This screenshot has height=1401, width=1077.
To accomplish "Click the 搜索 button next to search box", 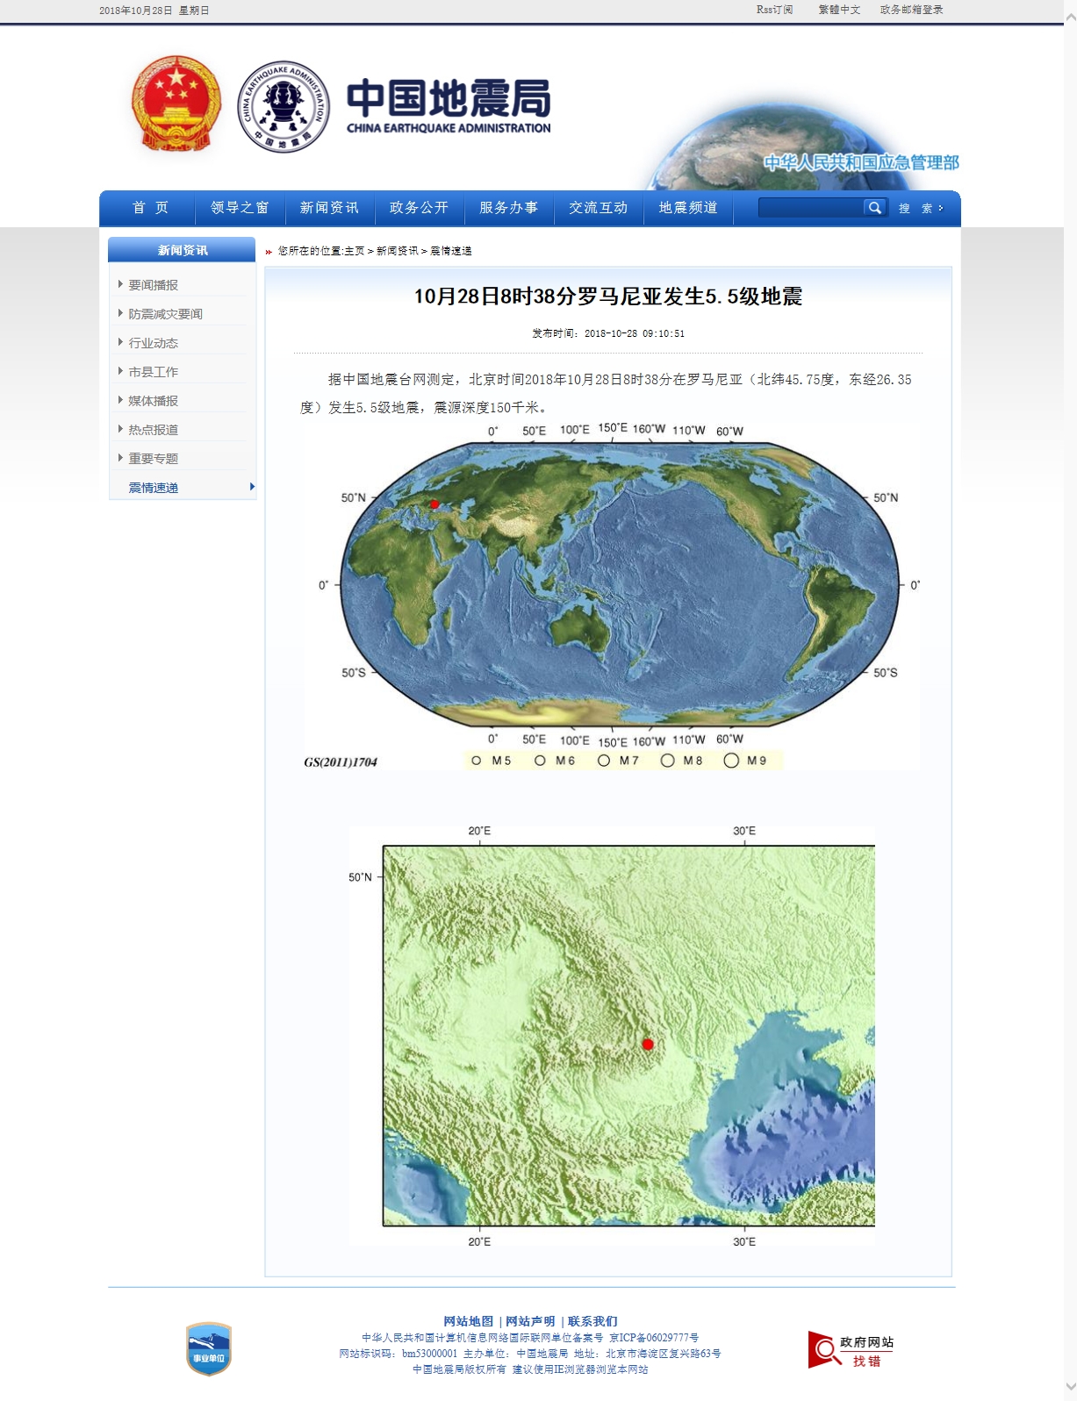I will coord(920,208).
